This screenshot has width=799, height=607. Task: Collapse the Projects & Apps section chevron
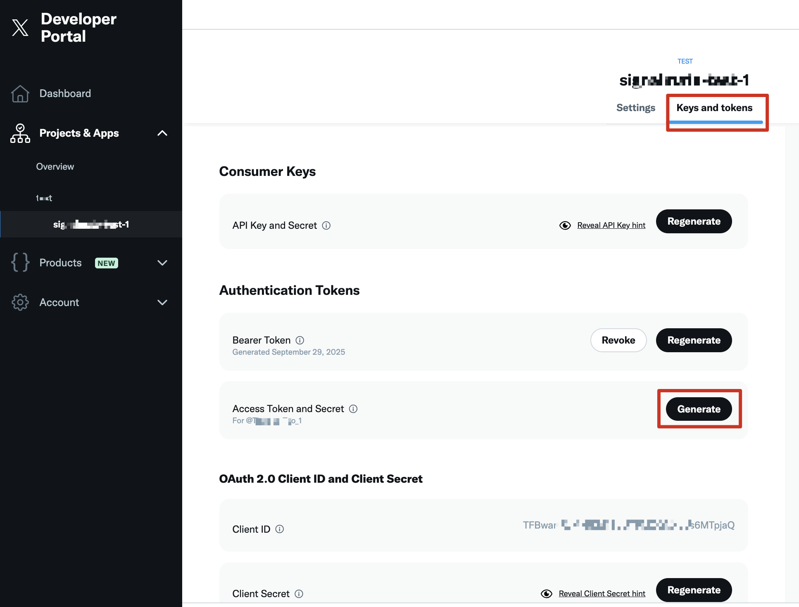pyautogui.click(x=162, y=133)
